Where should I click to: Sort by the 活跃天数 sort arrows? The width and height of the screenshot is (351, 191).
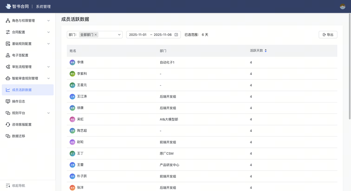(x=266, y=51)
